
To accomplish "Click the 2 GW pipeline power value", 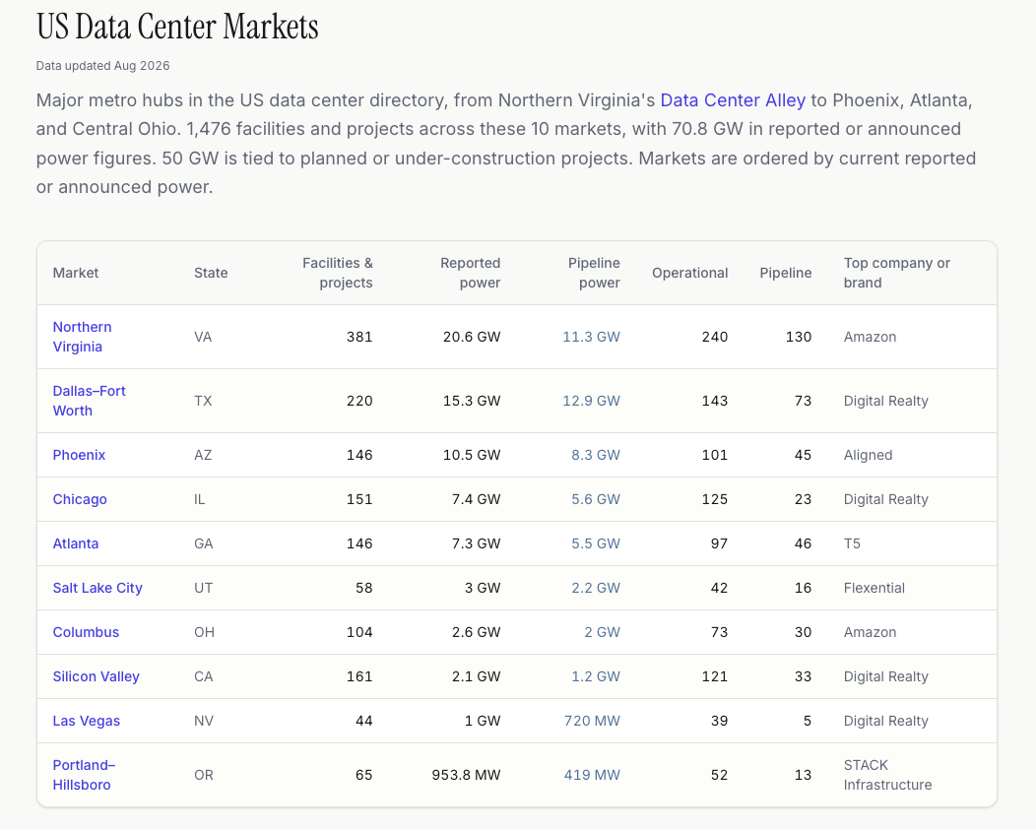I will pos(602,632).
